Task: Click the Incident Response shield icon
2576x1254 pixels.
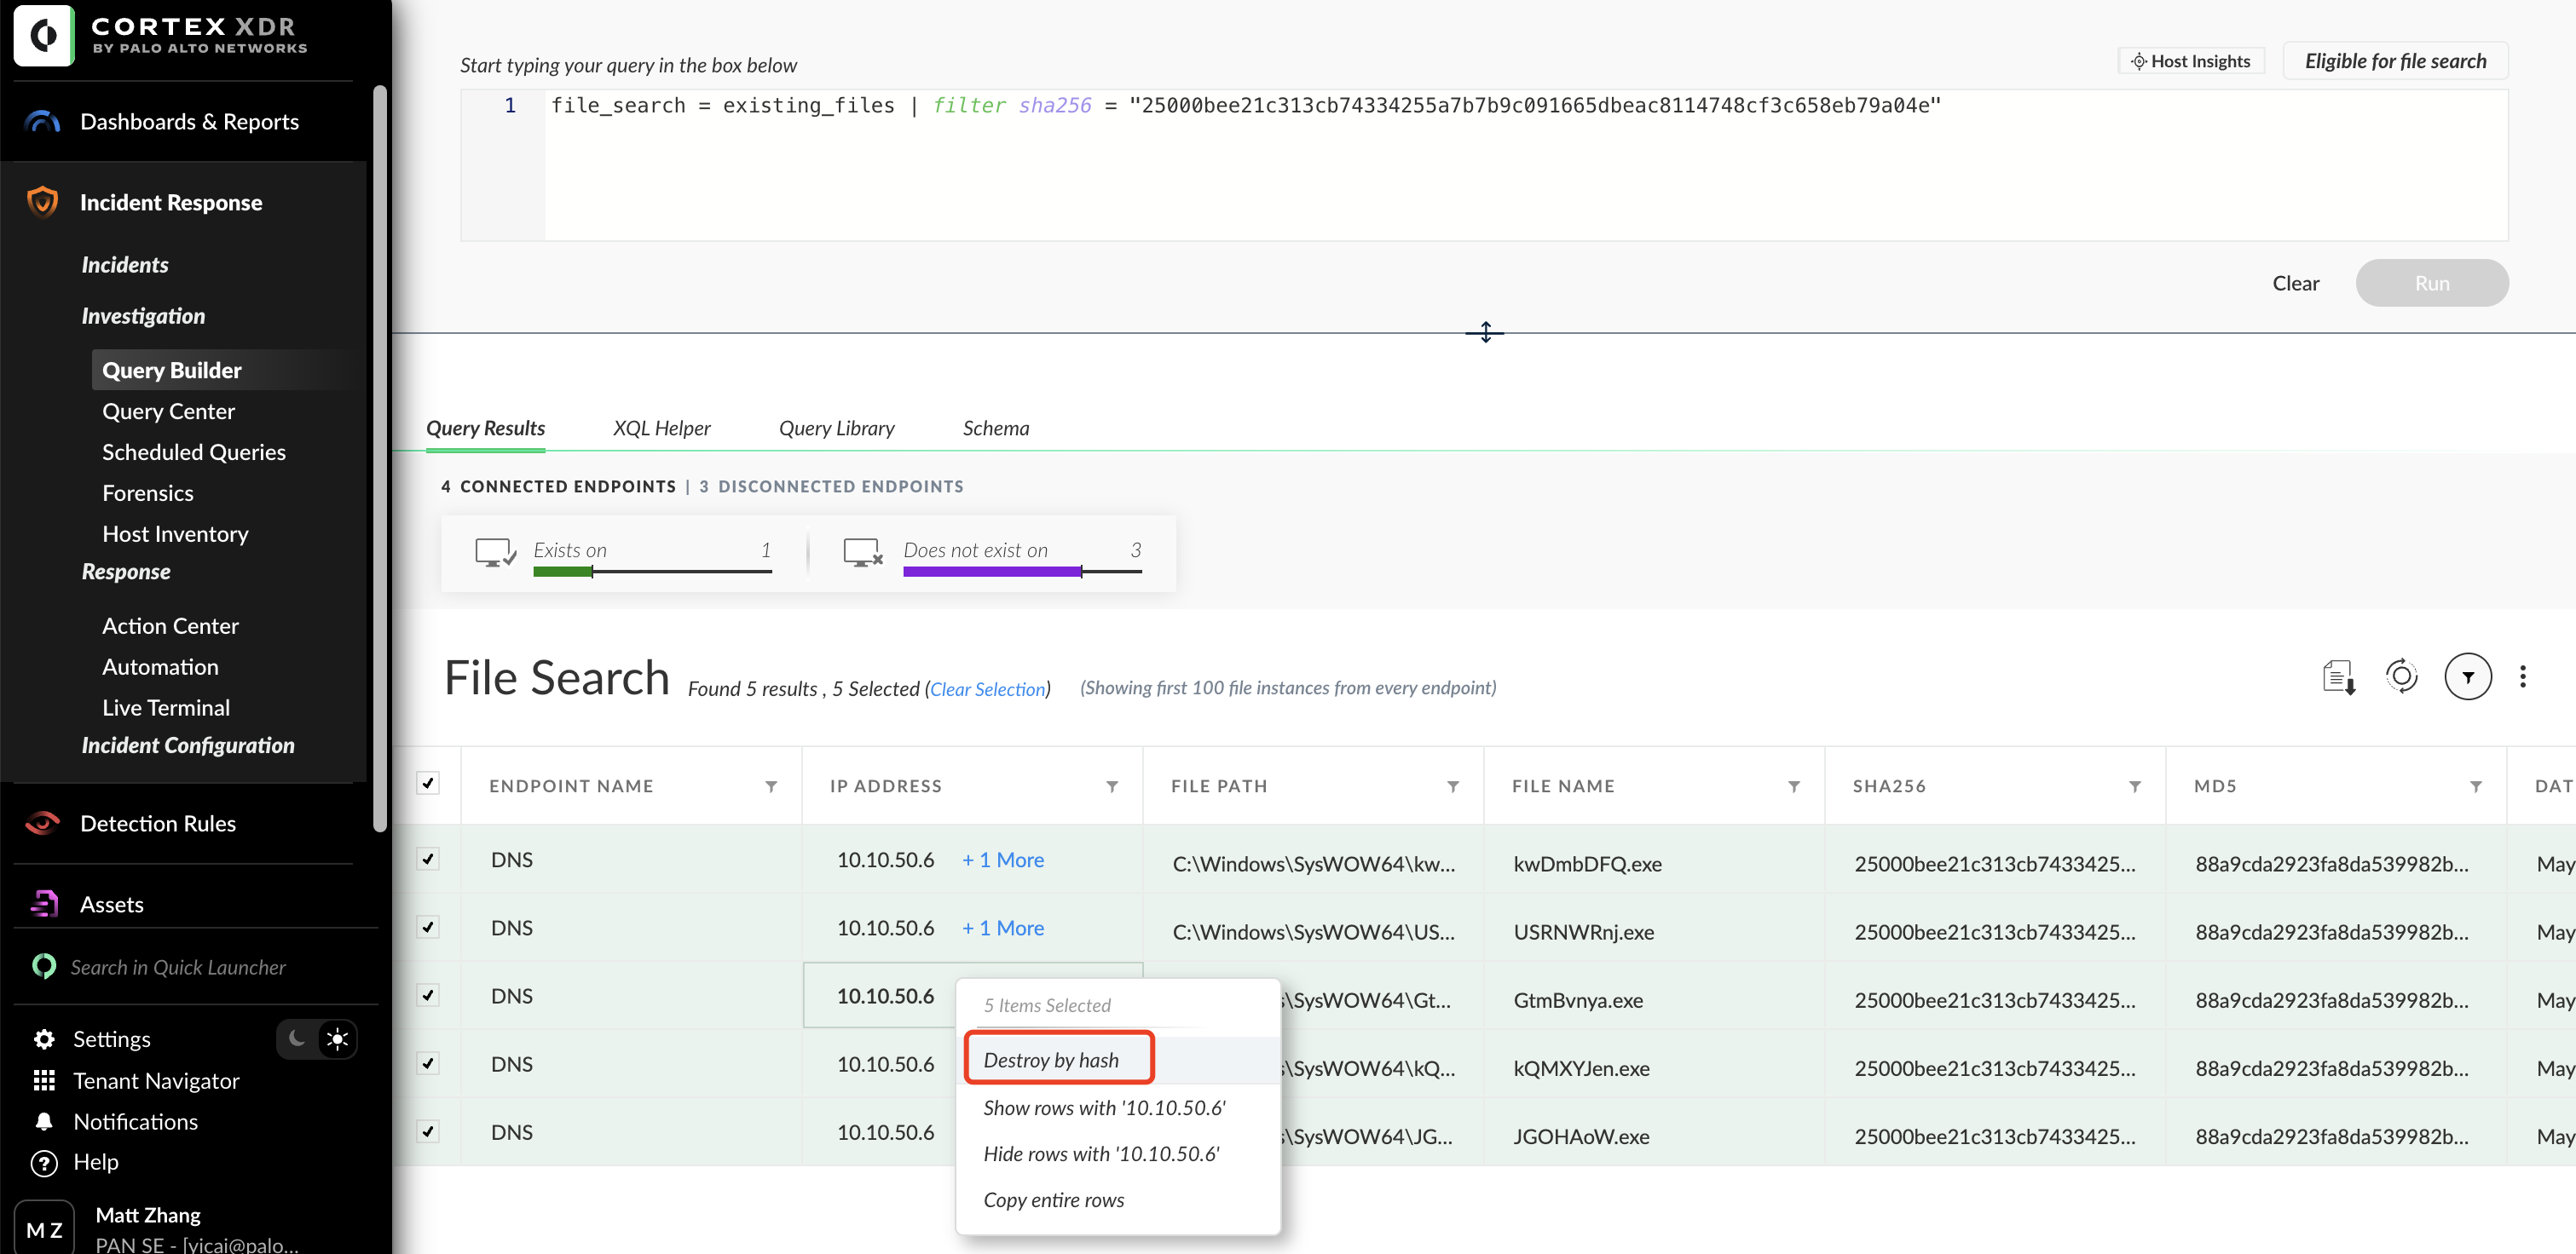Action: click(42, 203)
